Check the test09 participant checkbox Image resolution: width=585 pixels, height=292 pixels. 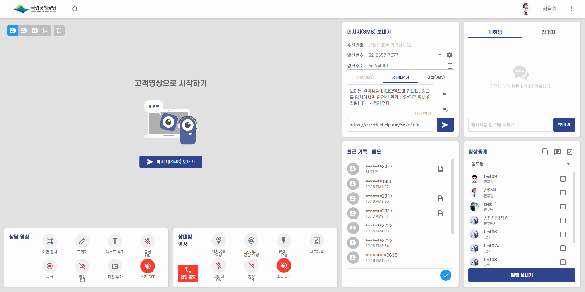[x=563, y=179]
